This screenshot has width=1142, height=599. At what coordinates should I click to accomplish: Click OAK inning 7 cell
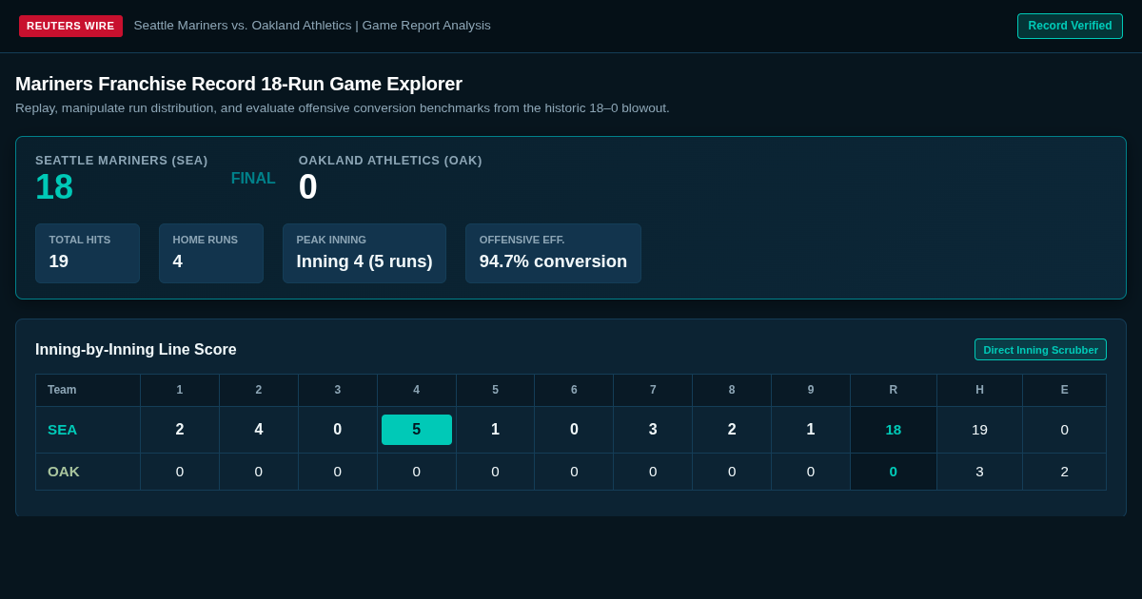point(653,472)
